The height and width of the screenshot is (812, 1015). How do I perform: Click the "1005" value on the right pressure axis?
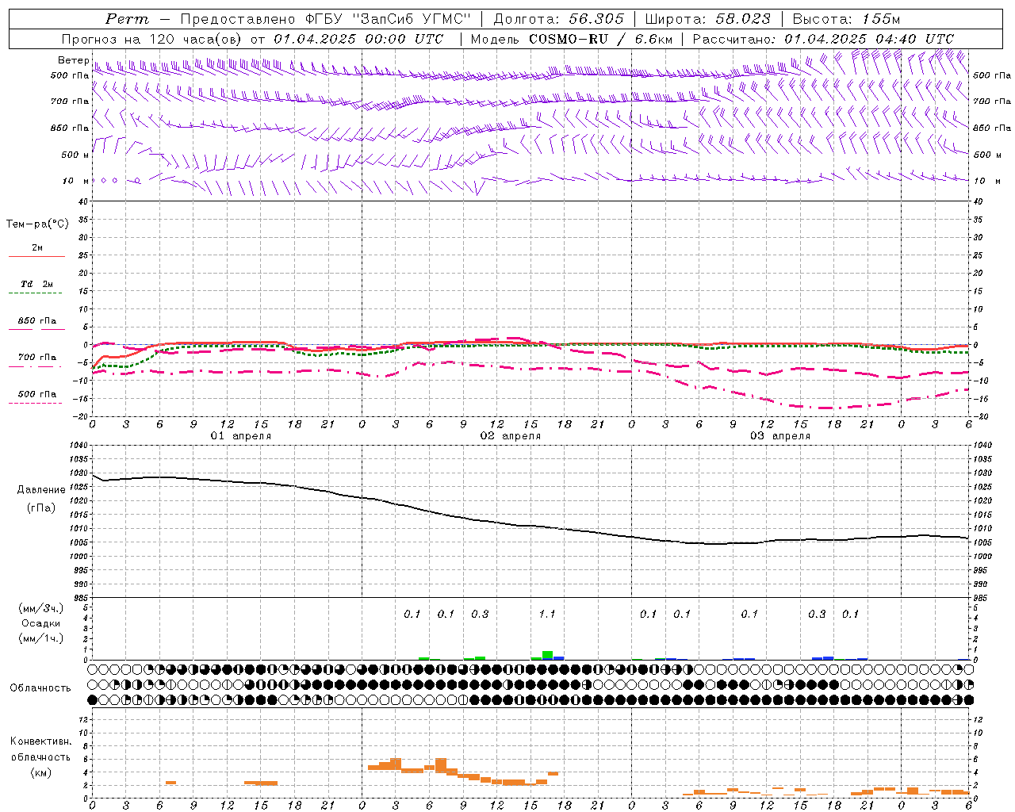click(982, 542)
